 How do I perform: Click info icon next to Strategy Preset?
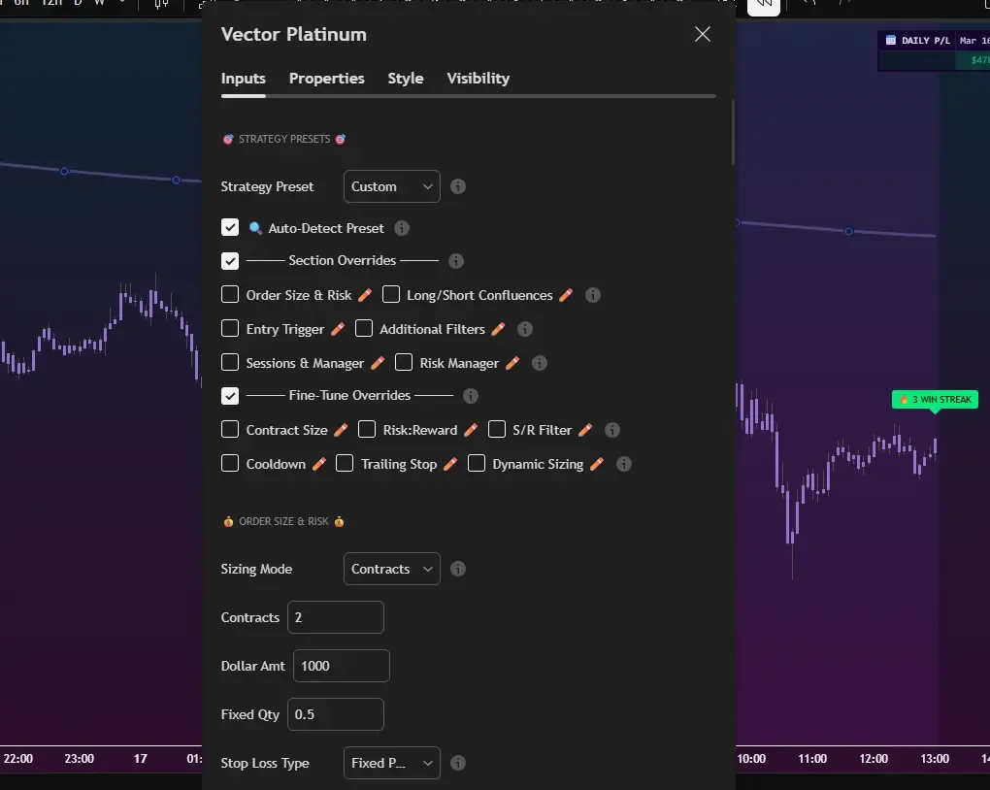458,186
